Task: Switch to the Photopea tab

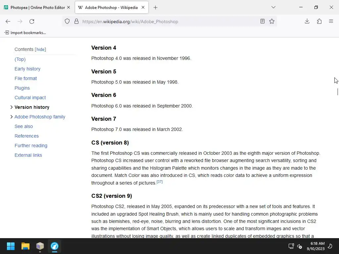Action: tap(37, 8)
